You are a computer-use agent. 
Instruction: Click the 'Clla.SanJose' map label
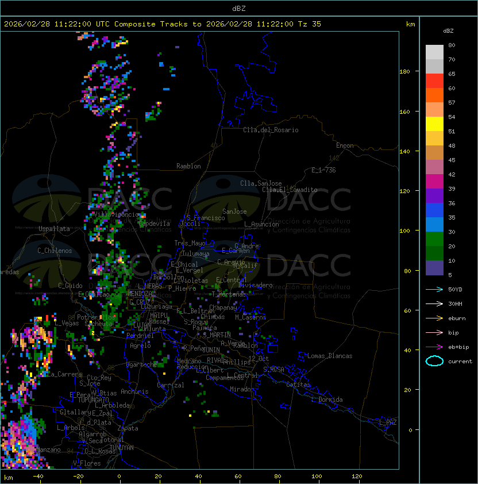coord(261,183)
